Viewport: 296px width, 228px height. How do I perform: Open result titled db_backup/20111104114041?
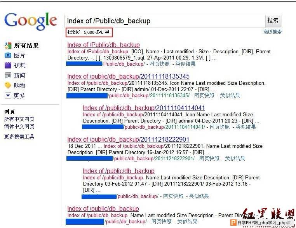[144, 108]
